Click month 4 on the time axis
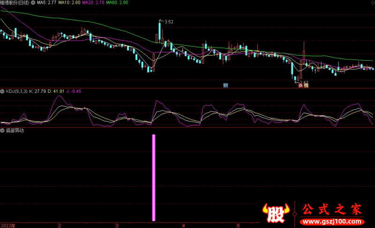This screenshot has width=375, height=228. click(x=184, y=226)
